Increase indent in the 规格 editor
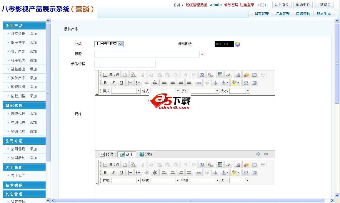The height and width of the screenshot is (203, 340). (x=155, y=83)
